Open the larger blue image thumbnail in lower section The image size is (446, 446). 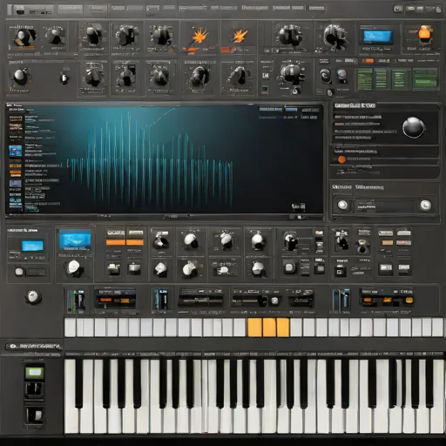pos(75,240)
